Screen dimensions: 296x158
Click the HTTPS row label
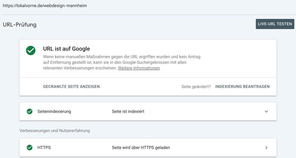pos(44,148)
